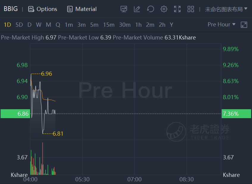Switch to the Y yearly interval
This screenshot has height=184, width=252.
(171, 25)
